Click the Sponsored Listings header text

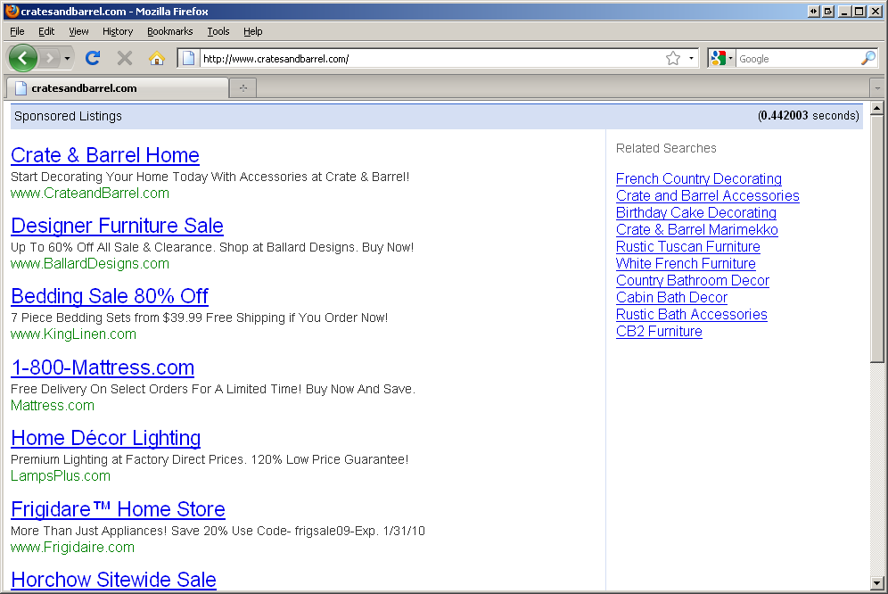[x=68, y=116]
